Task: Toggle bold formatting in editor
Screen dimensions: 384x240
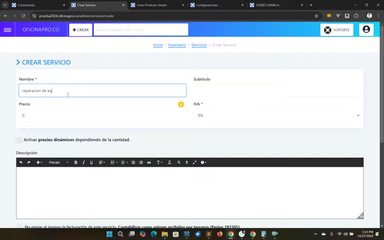Action: tap(76, 163)
